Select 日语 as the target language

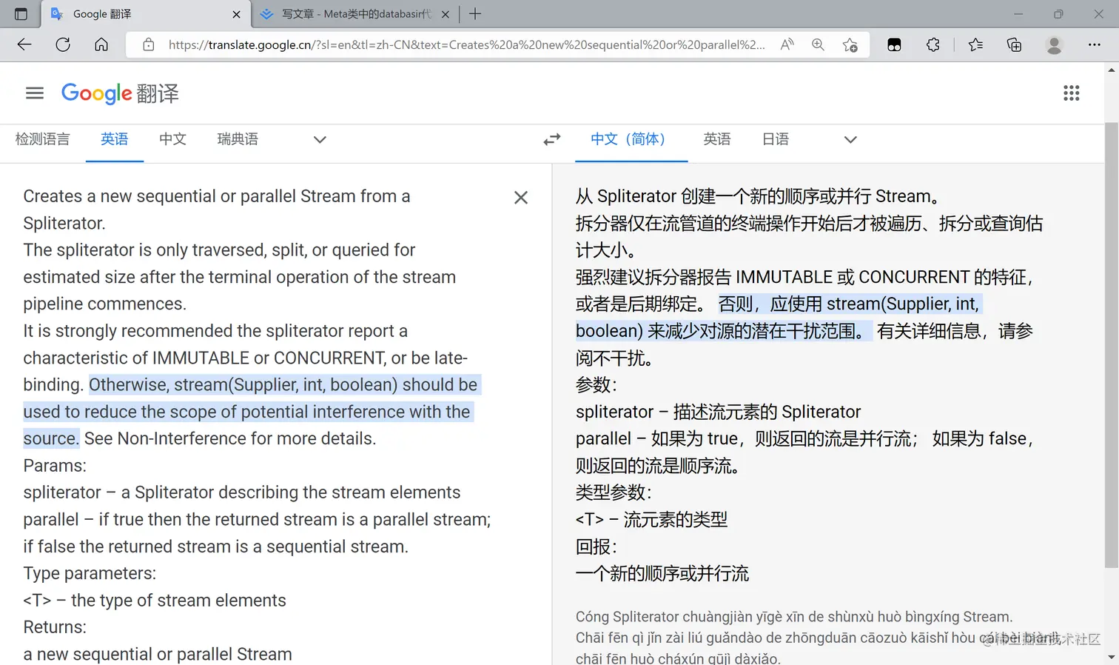[776, 139]
